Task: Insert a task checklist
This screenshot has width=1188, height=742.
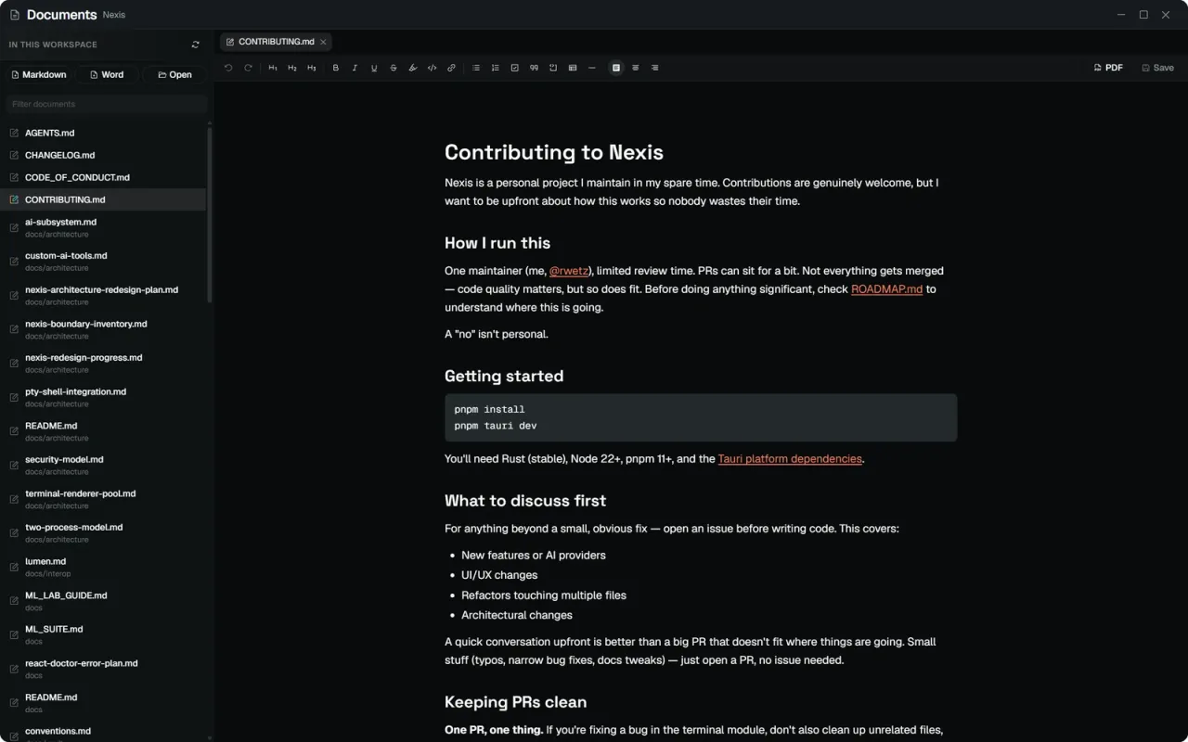Action: click(514, 68)
